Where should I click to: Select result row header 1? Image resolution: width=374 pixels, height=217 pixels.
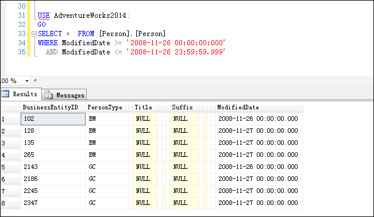point(10,119)
